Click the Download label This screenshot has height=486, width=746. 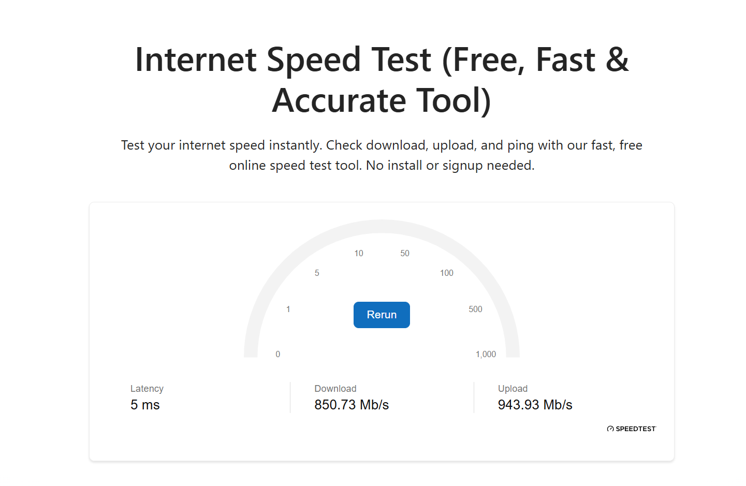click(x=335, y=389)
